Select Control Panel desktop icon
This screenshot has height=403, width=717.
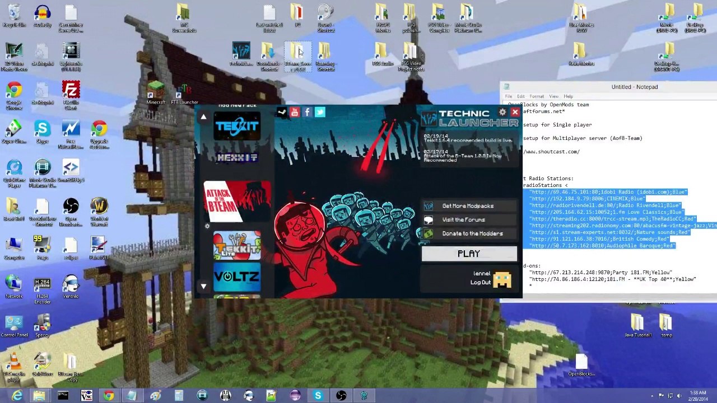tap(14, 327)
